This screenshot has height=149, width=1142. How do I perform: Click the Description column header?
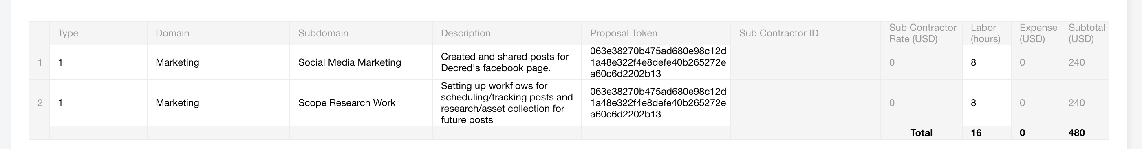coord(507,33)
